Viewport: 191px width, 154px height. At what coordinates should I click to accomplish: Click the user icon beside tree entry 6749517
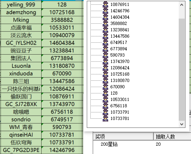pos(105,42)
